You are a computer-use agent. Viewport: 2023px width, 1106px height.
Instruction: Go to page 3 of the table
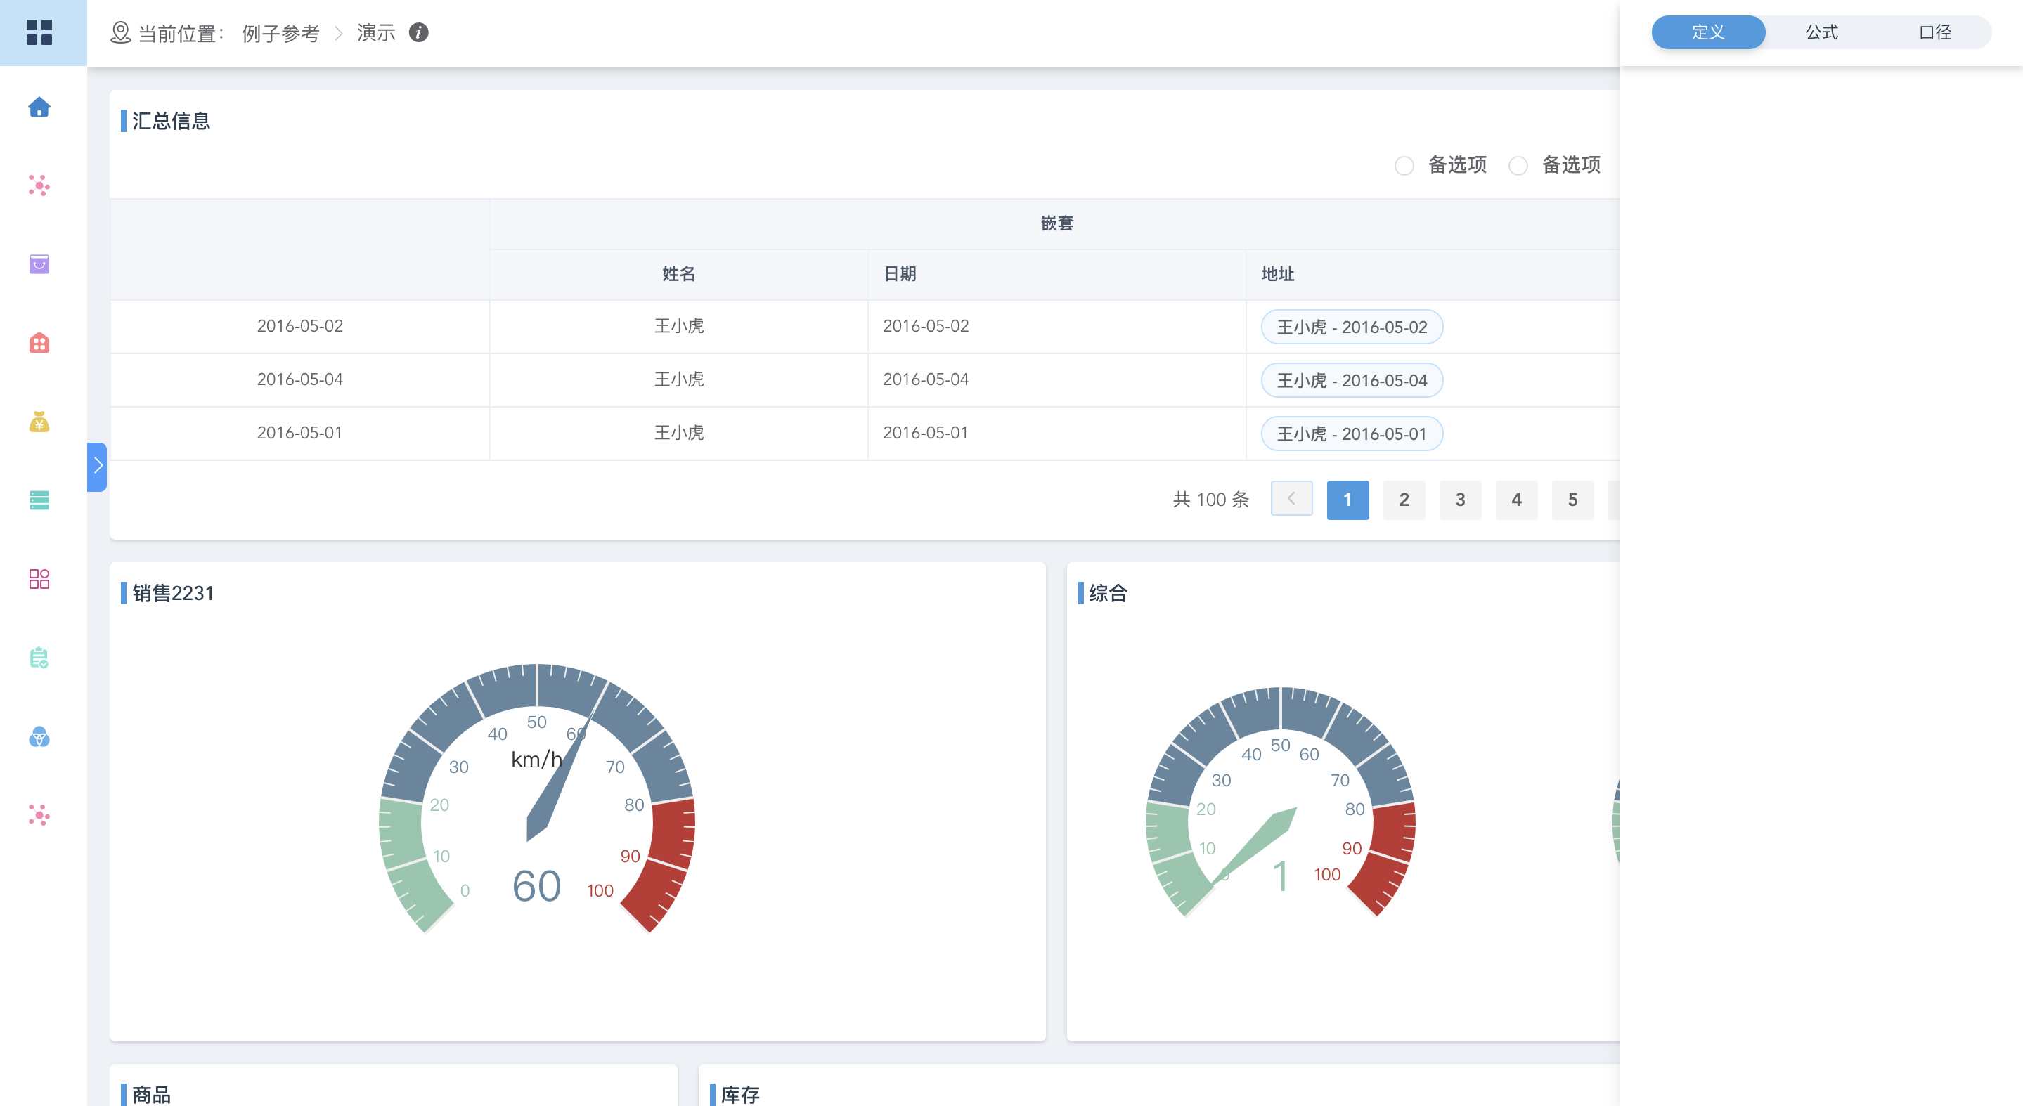point(1460,499)
